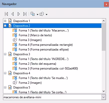The height and width of the screenshot is (103, 109).
Task: Collapse Diapositiva 4 in the tree
Action: [x=5, y=73]
